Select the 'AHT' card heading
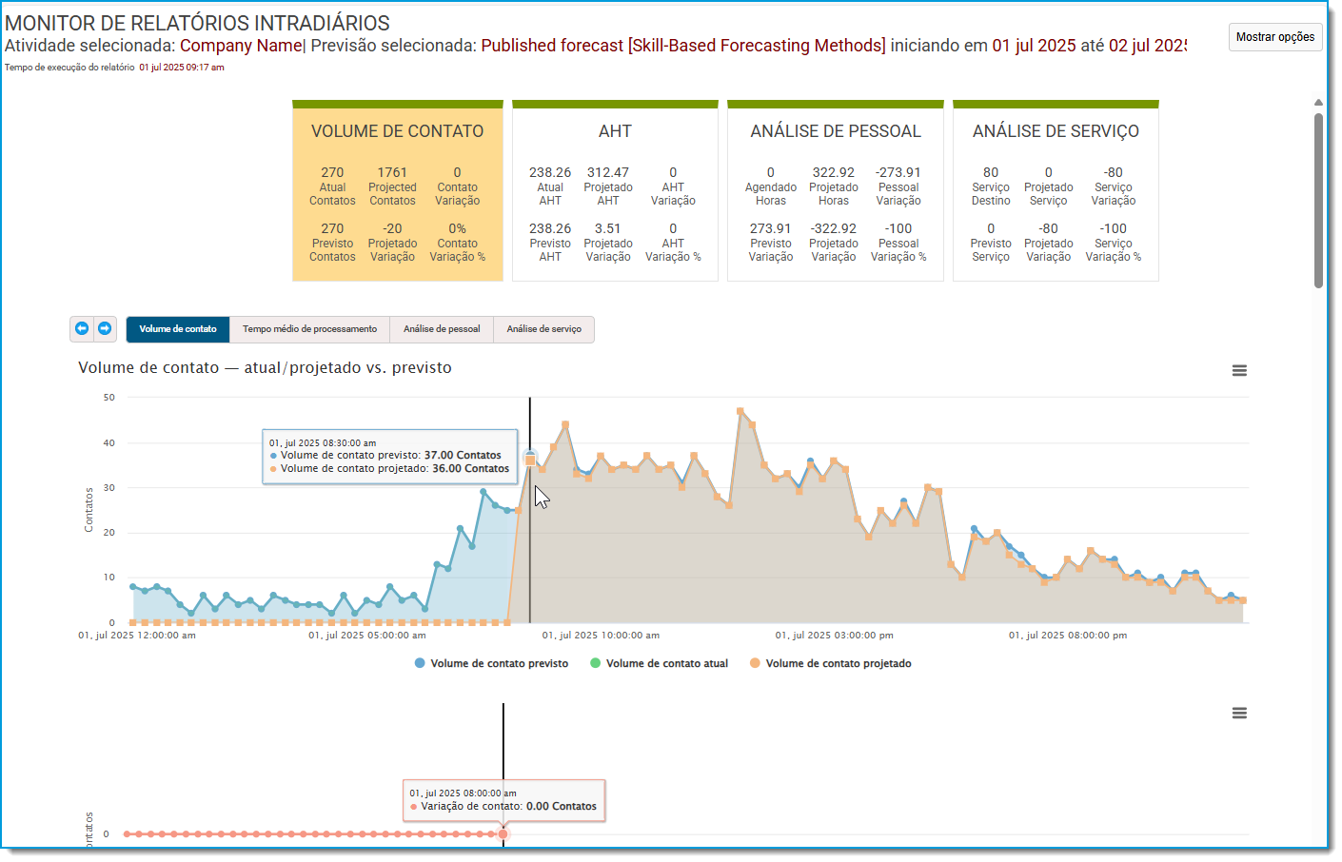 click(615, 131)
